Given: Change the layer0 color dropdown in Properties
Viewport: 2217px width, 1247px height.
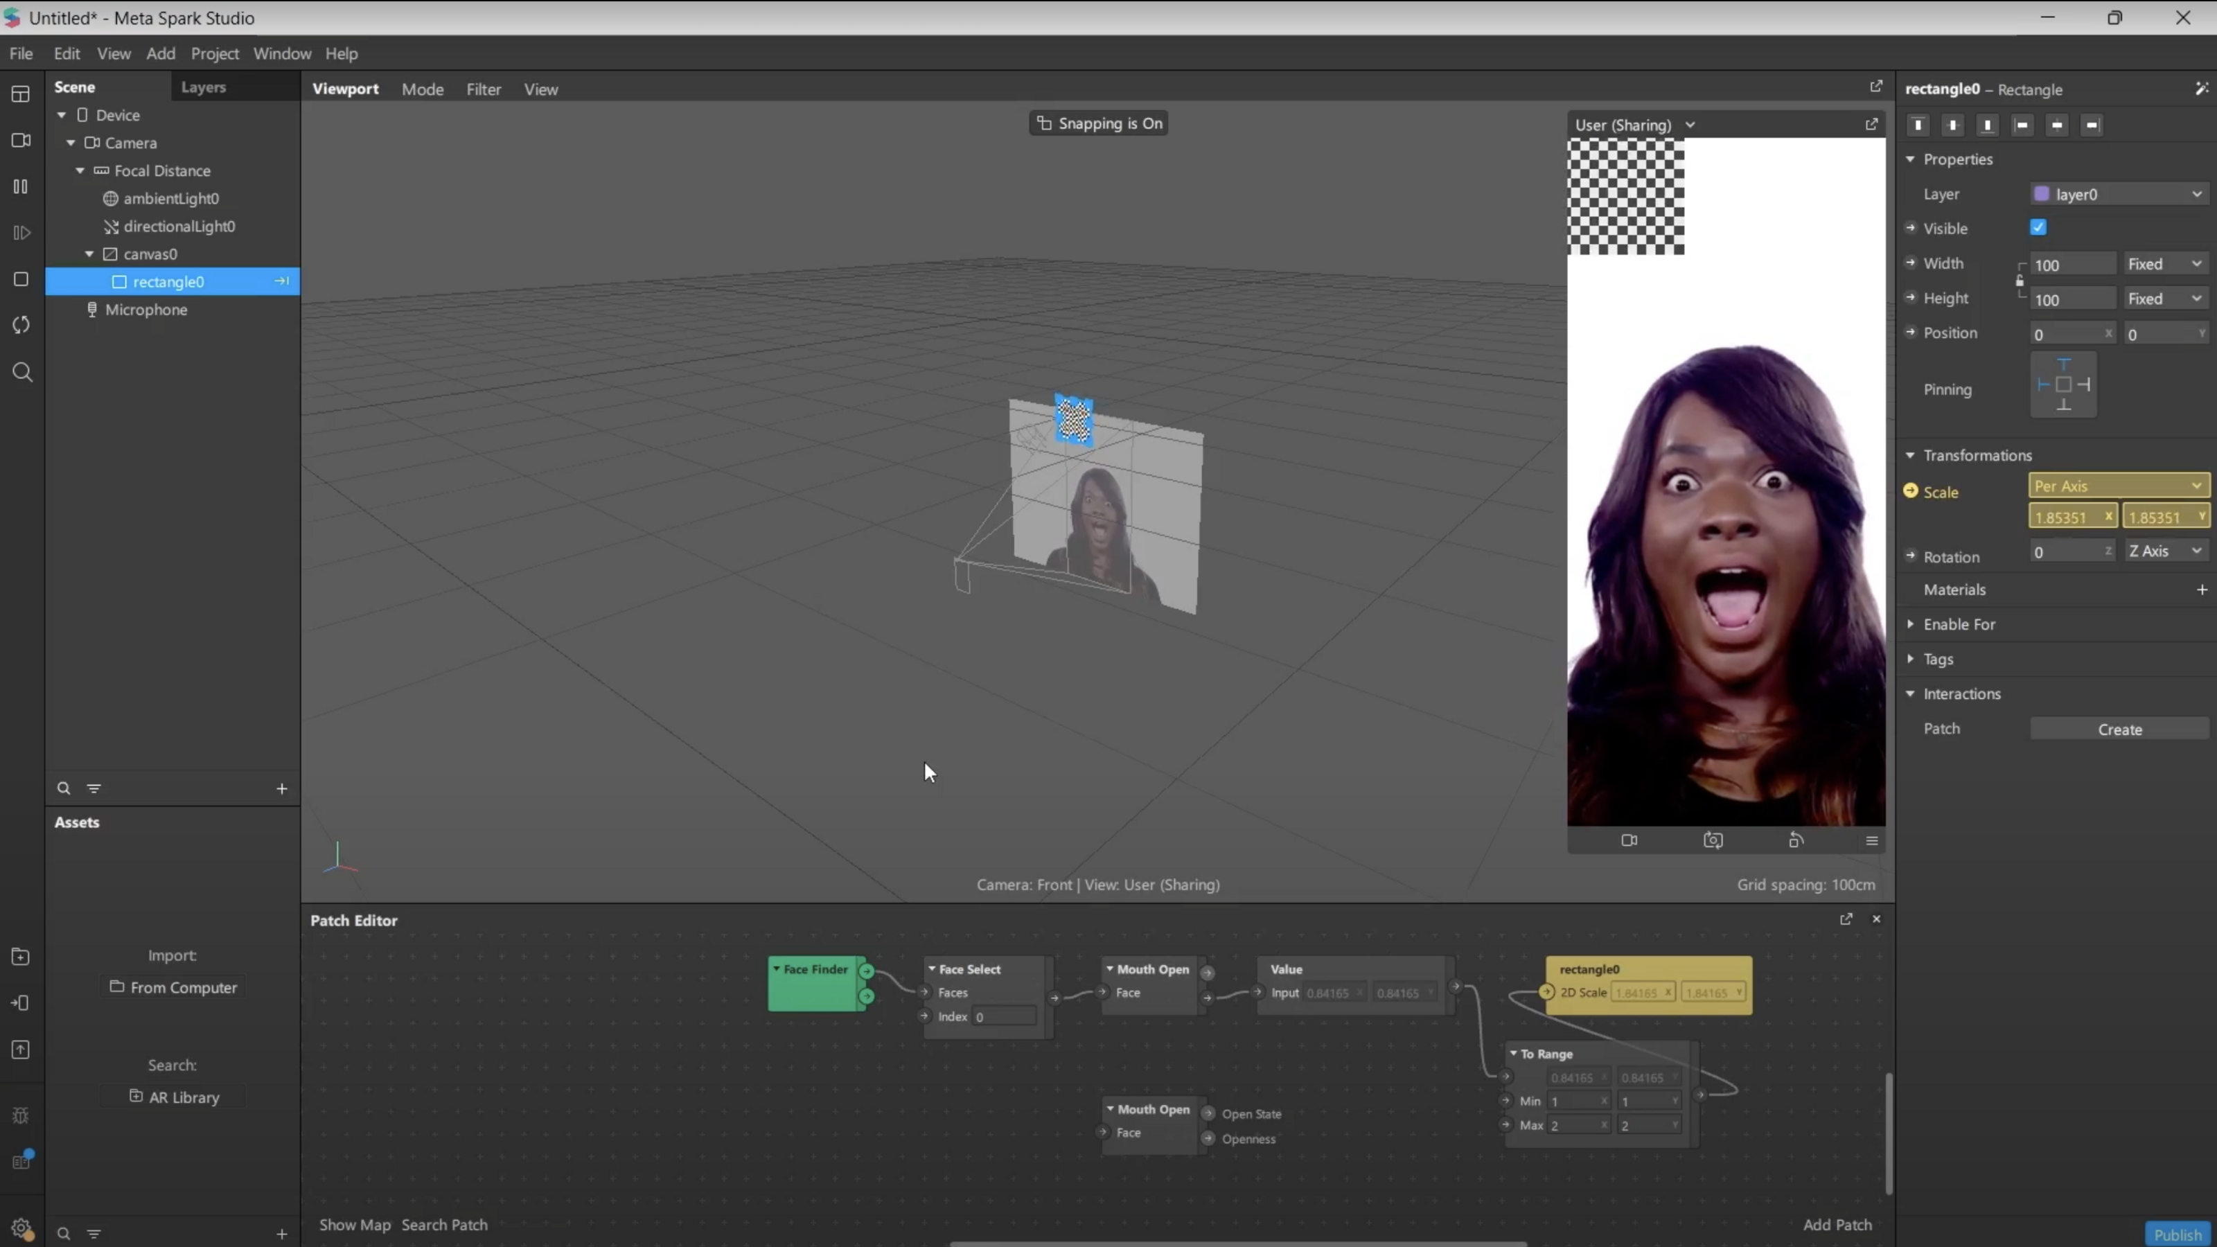Looking at the screenshot, I should pyautogui.click(x=2118, y=194).
